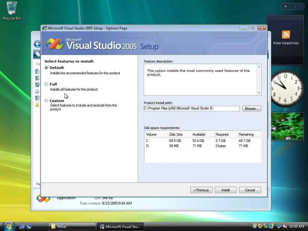
Task: Click the product install path field
Action: [192, 108]
